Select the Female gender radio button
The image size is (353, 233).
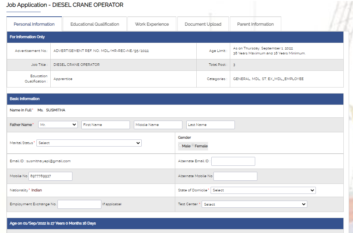point(193,145)
